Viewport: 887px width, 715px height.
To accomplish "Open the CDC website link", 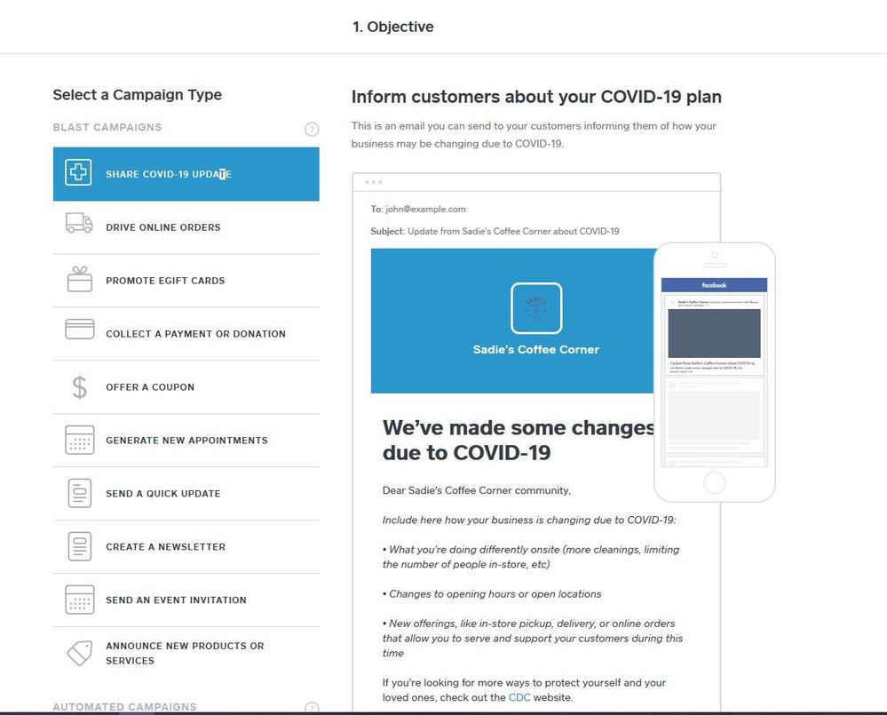I will click(519, 698).
